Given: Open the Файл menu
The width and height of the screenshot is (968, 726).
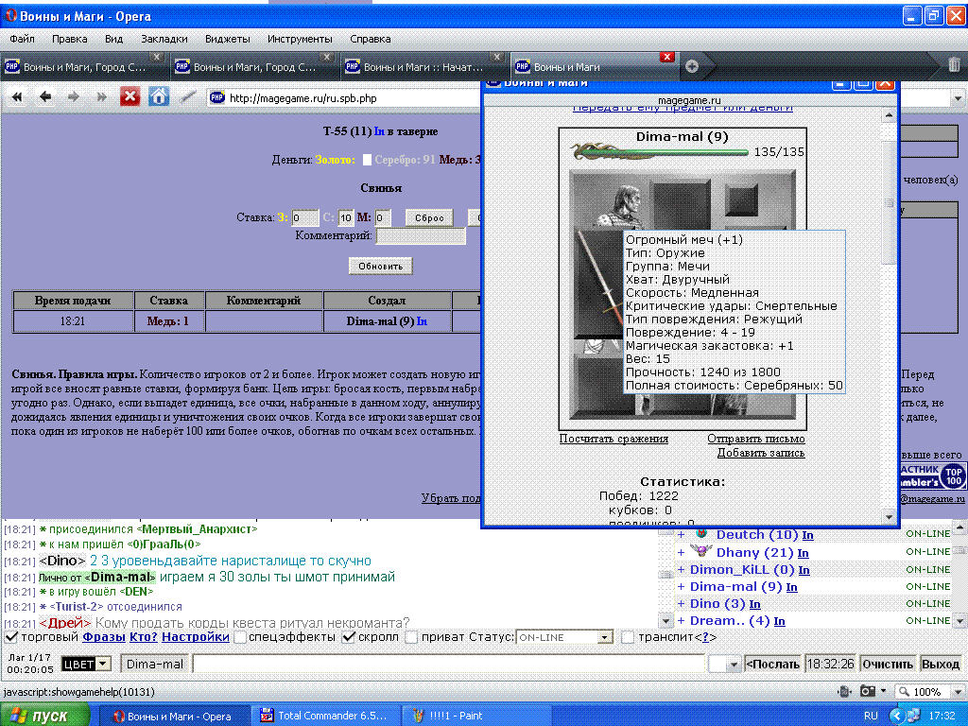Looking at the screenshot, I should coord(23,39).
